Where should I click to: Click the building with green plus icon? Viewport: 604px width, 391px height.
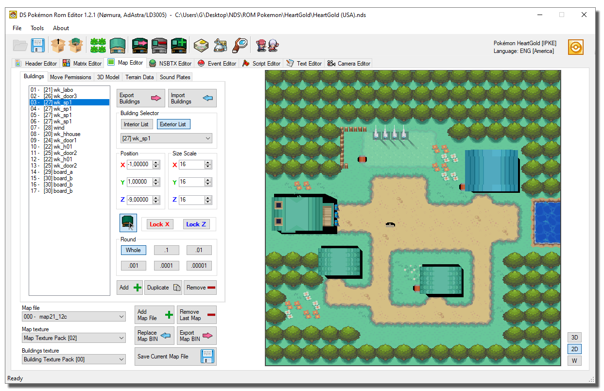point(179,46)
